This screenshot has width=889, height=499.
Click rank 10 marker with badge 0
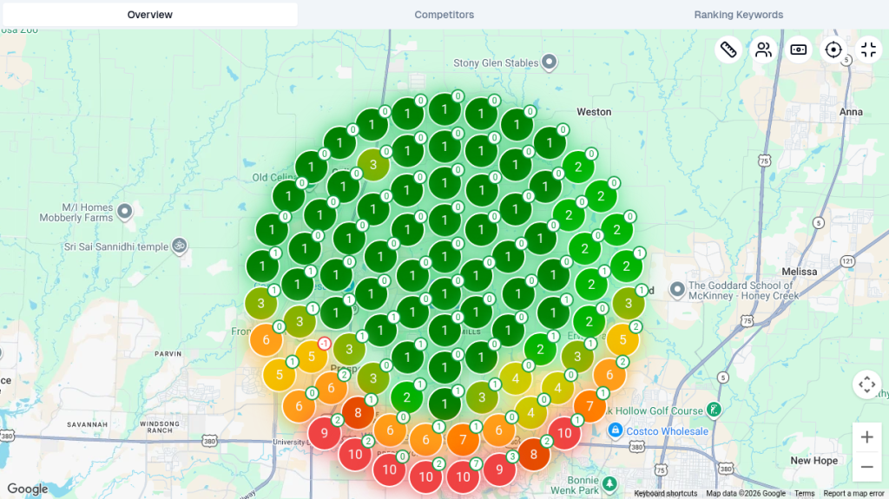[x=389, y=469]
